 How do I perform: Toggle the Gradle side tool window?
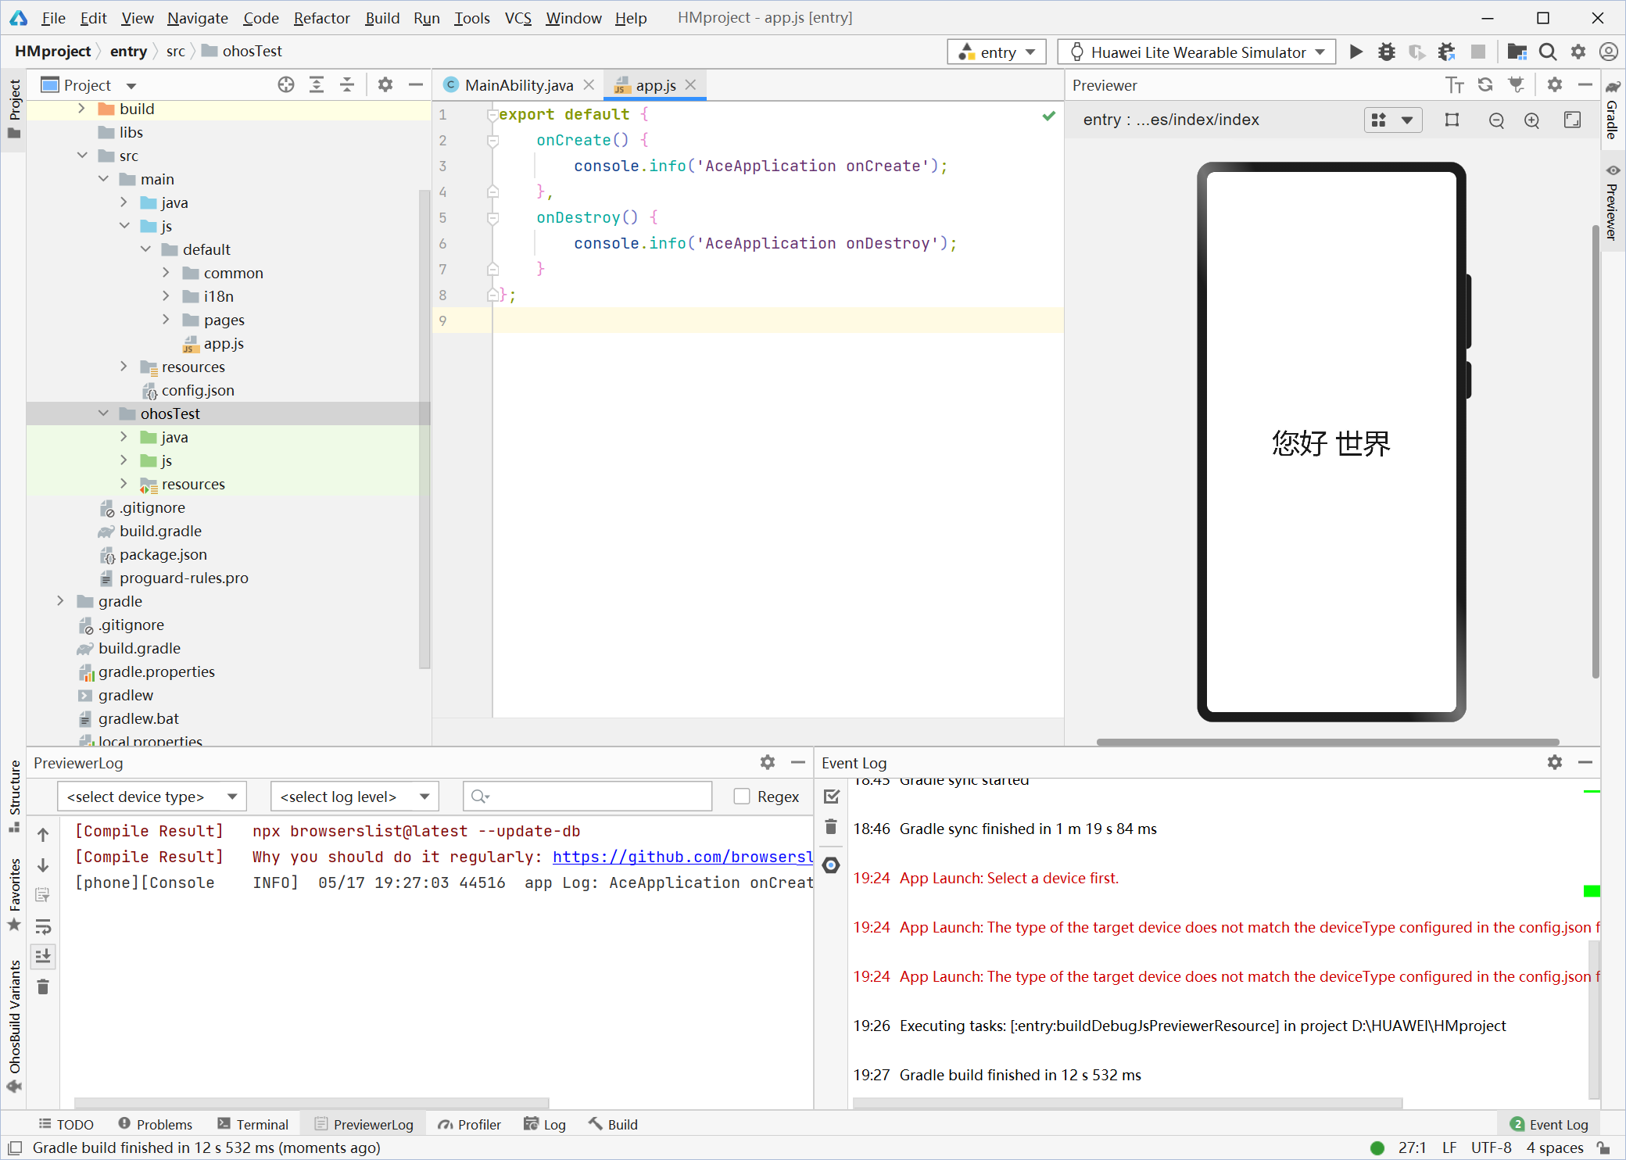coord(1613,111)
